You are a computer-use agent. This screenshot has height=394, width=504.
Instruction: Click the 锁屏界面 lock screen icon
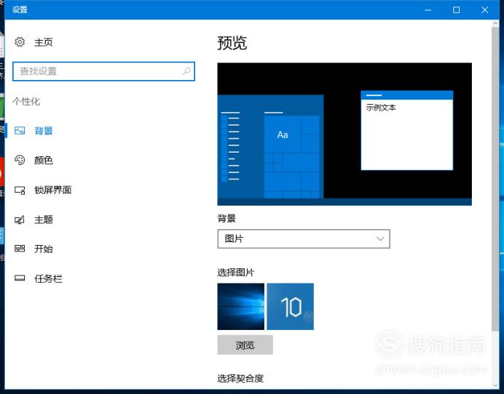[x=20, y=190]
